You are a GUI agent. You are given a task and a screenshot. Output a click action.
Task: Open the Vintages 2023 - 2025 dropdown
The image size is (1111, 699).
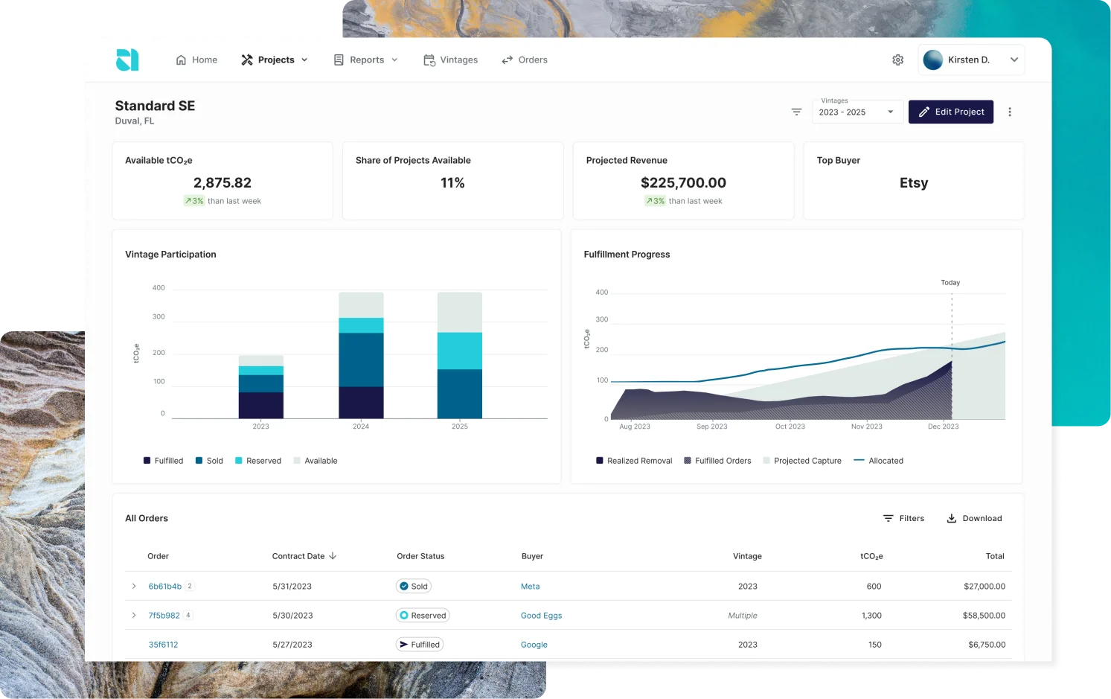tap(857, 112)
